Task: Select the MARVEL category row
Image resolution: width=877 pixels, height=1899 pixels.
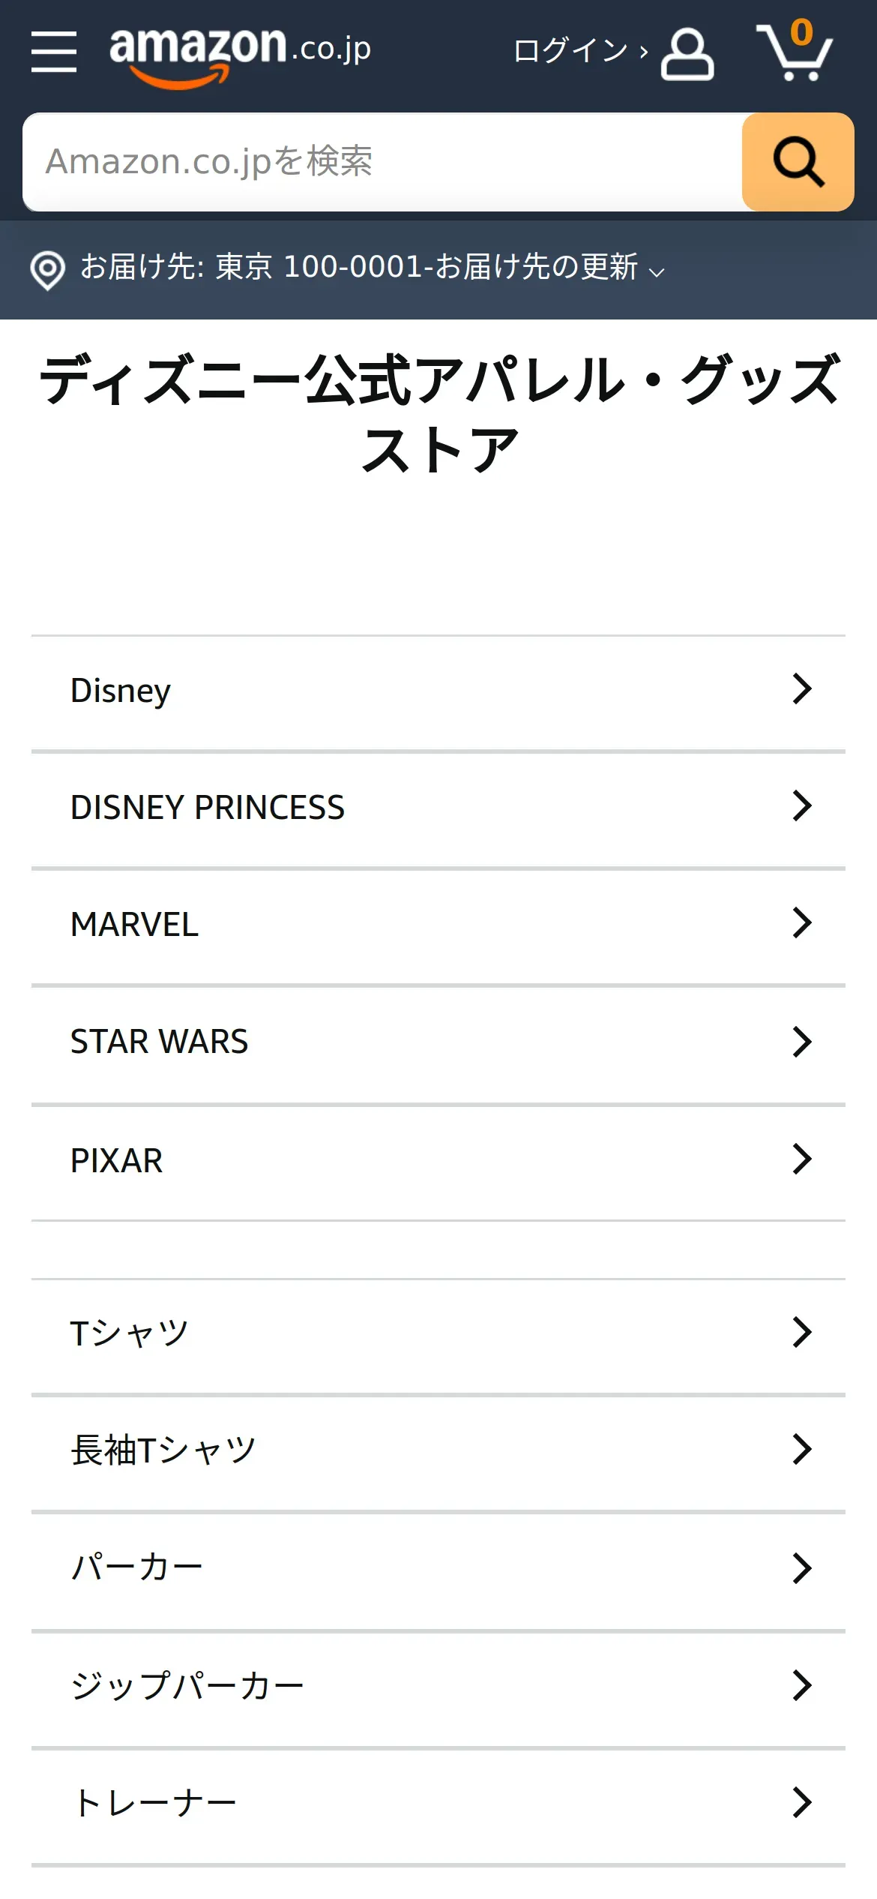Action: [x=438, y=925]
